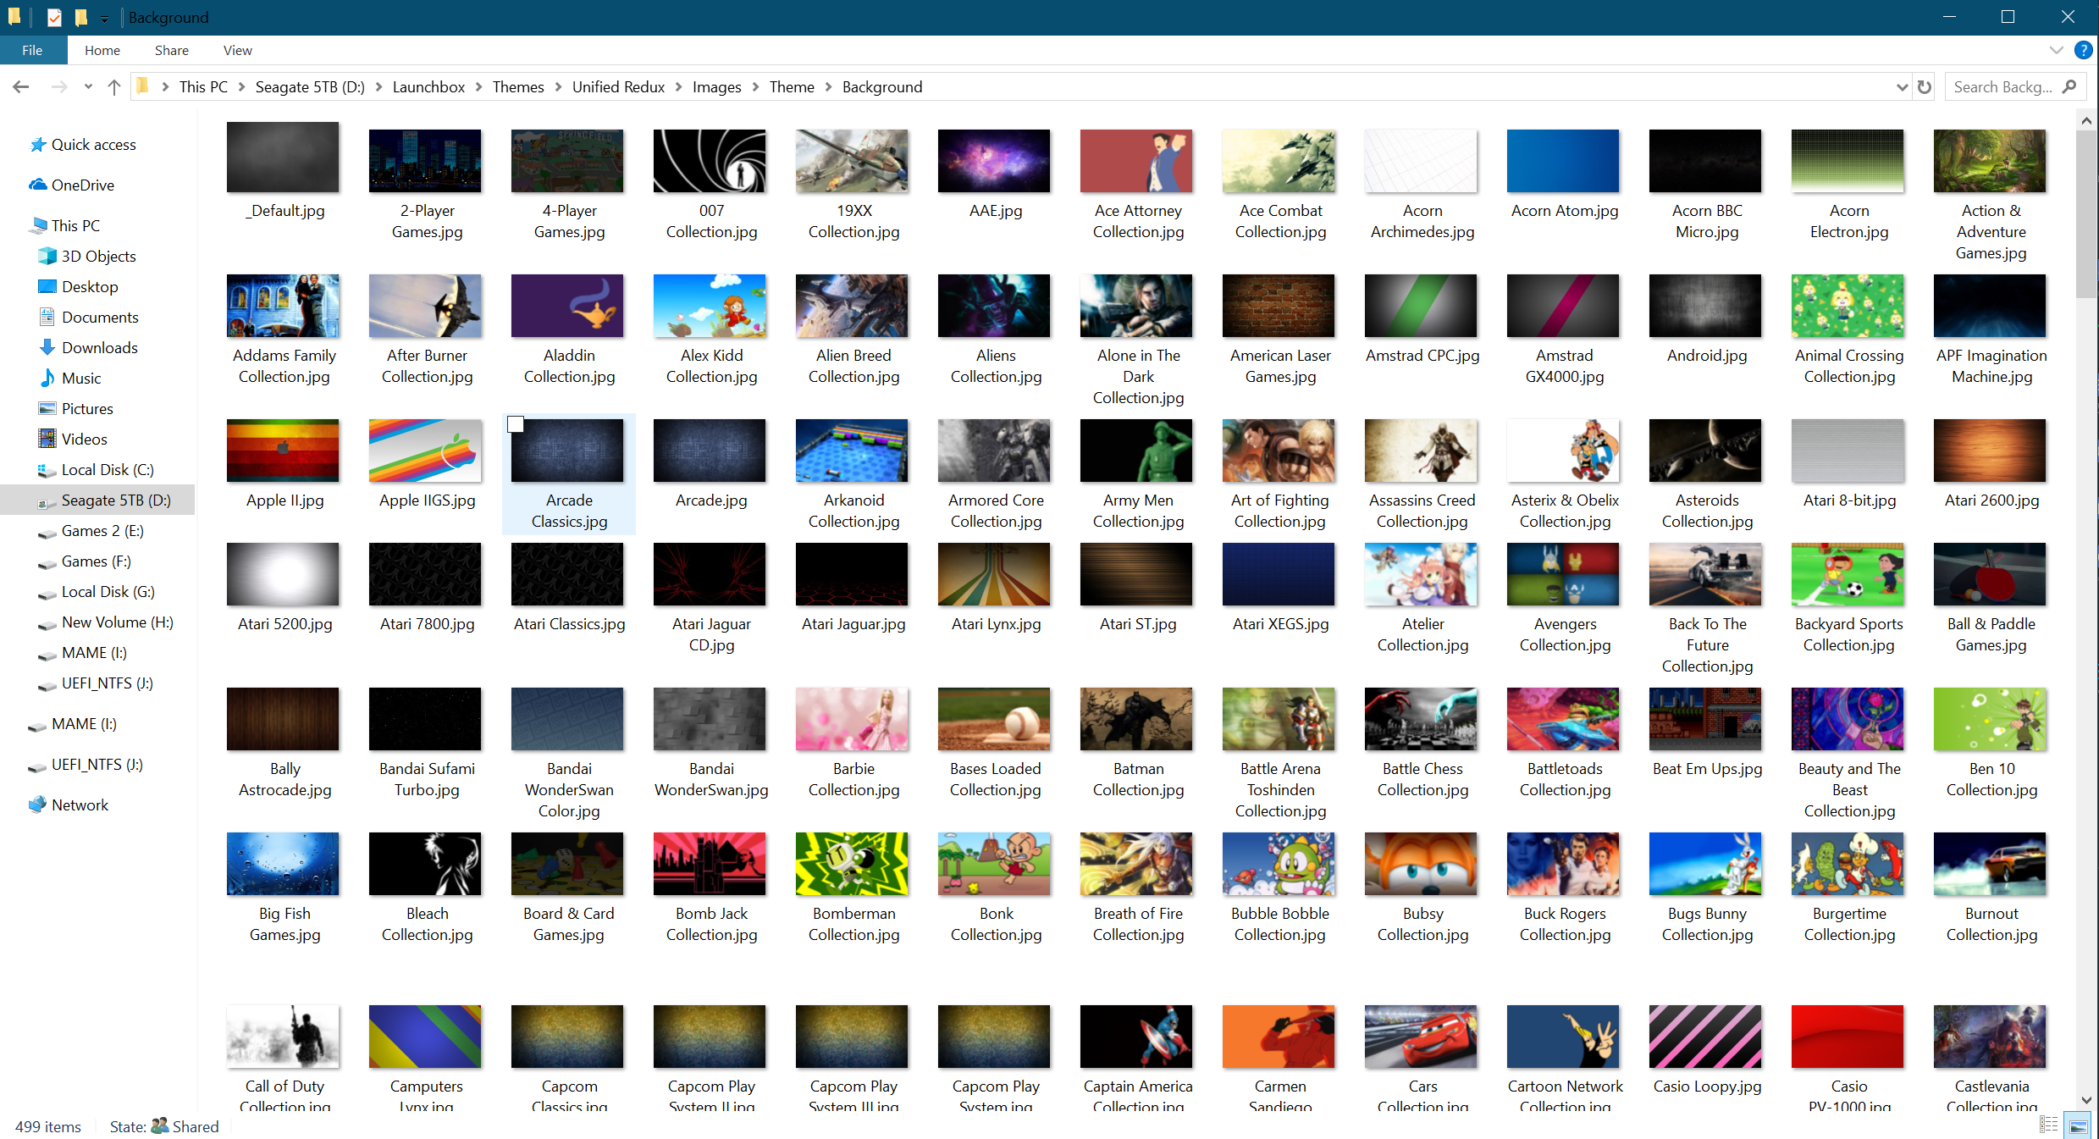Image resolution: width=2099 pixels, height=1139 pixels.
Task: Click Theme breadcrumb segment
Action: coord(792,86)
